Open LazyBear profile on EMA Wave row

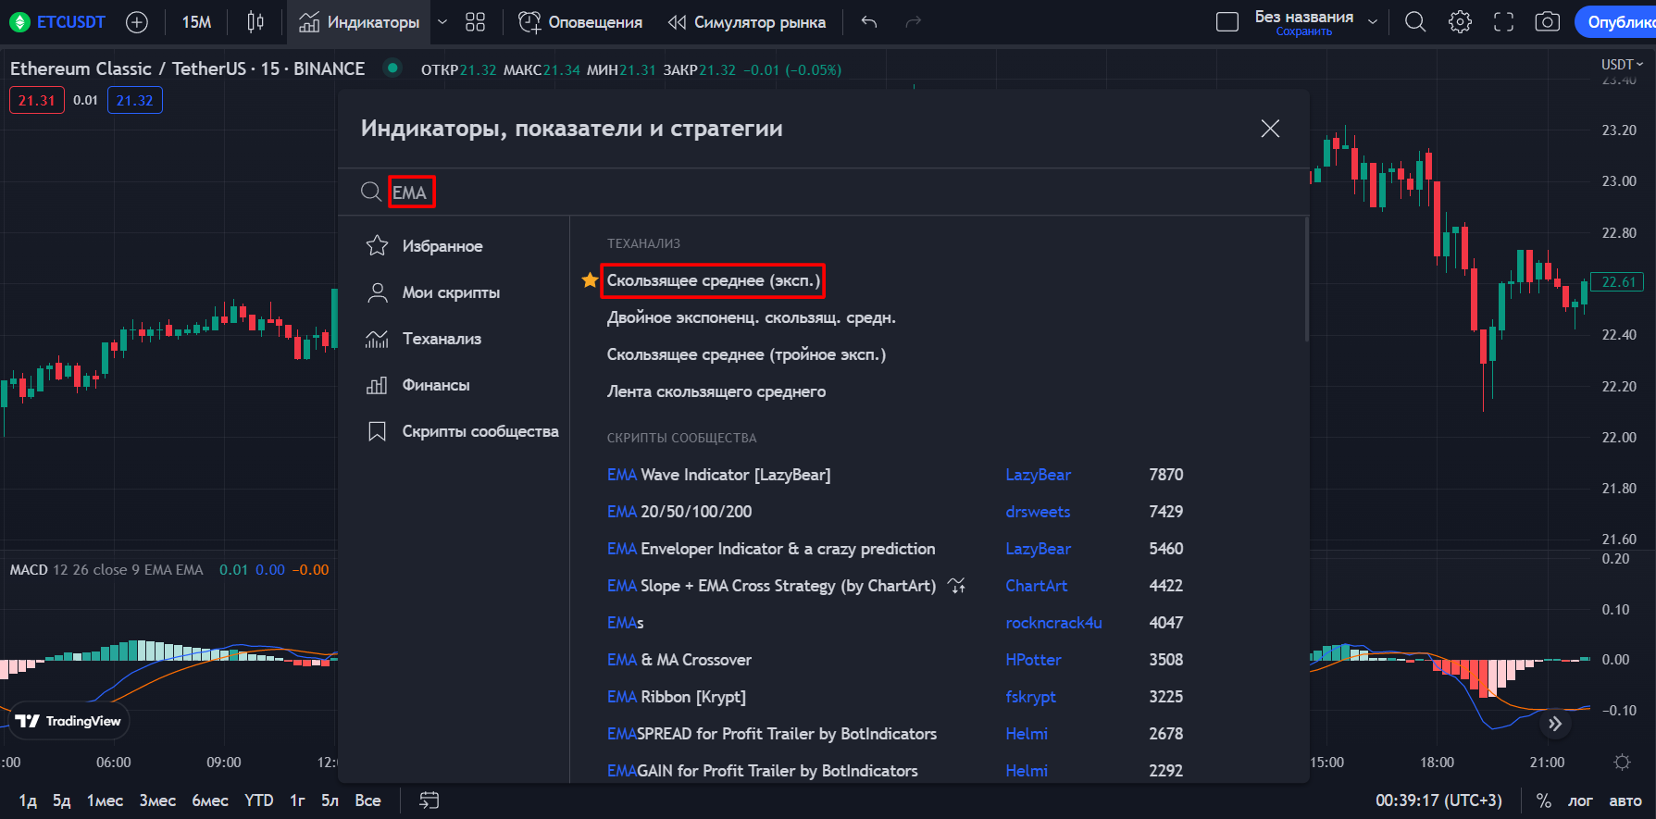point(1038,475)
